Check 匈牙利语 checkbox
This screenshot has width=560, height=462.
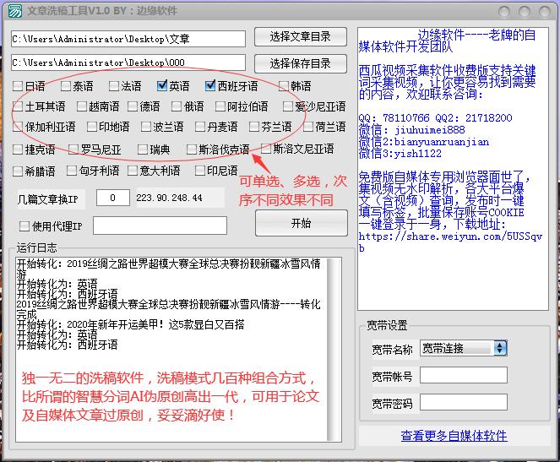click(72, 171)
